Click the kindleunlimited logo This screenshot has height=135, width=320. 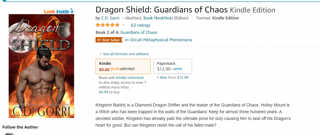pyautogui.click(x=122, y=69)
